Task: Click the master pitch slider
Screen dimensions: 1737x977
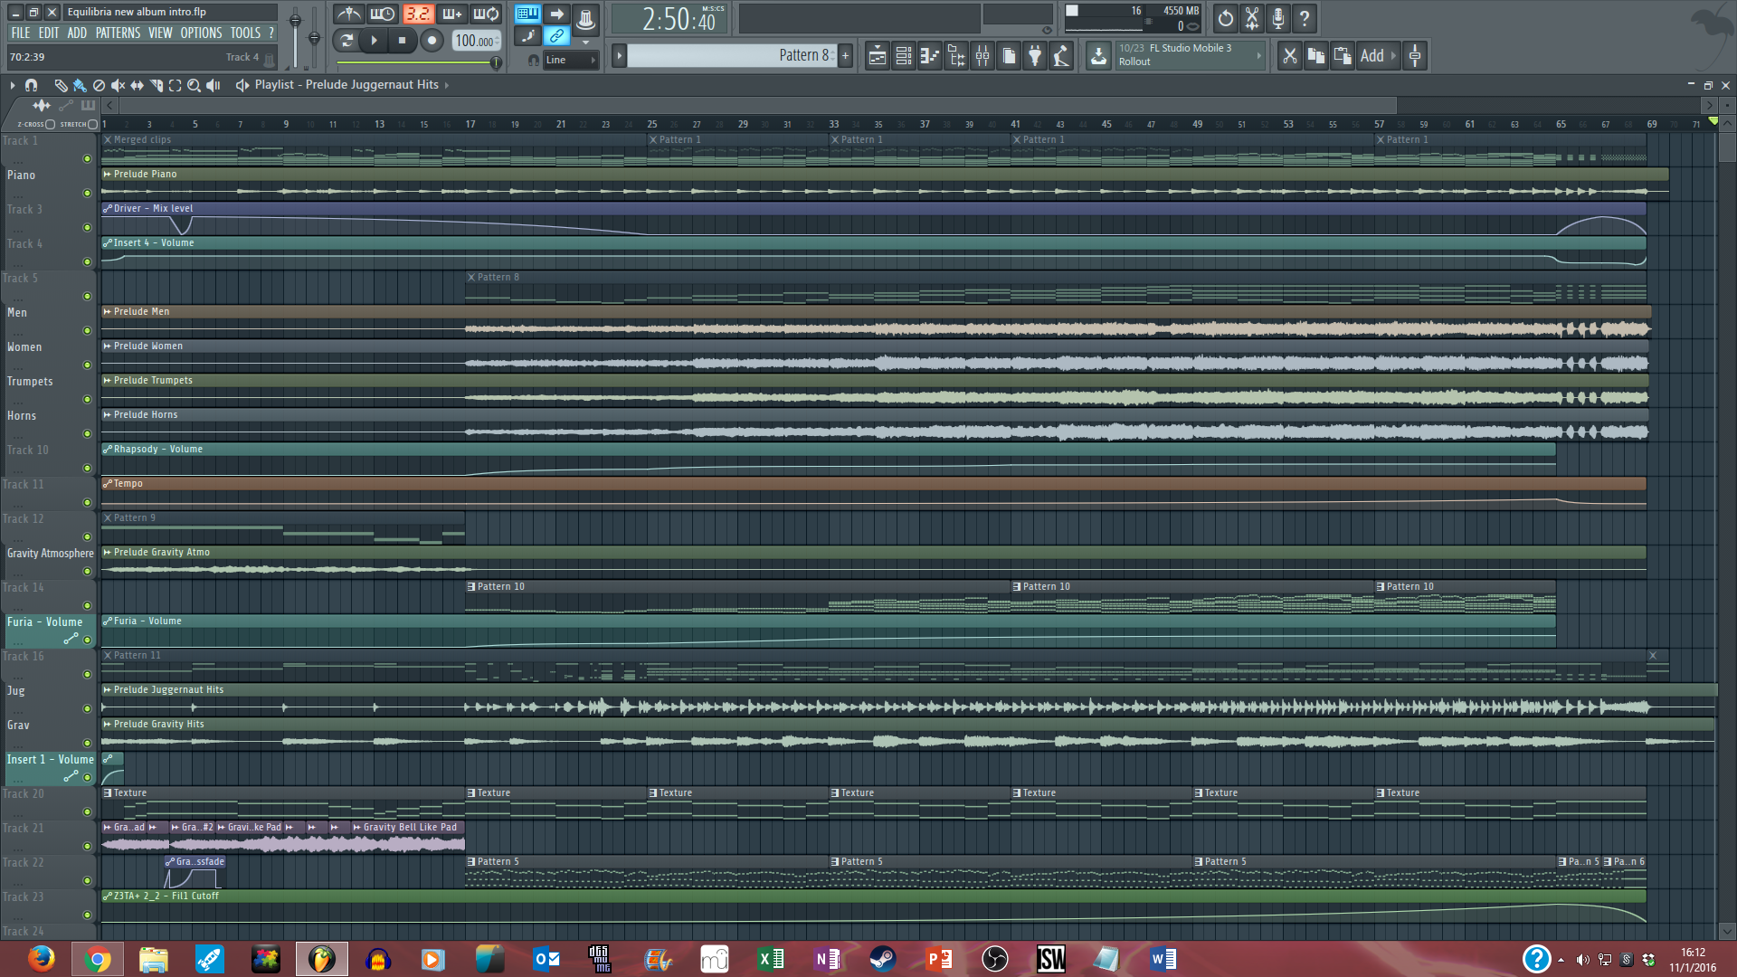Action: click(x=314, y=36)
